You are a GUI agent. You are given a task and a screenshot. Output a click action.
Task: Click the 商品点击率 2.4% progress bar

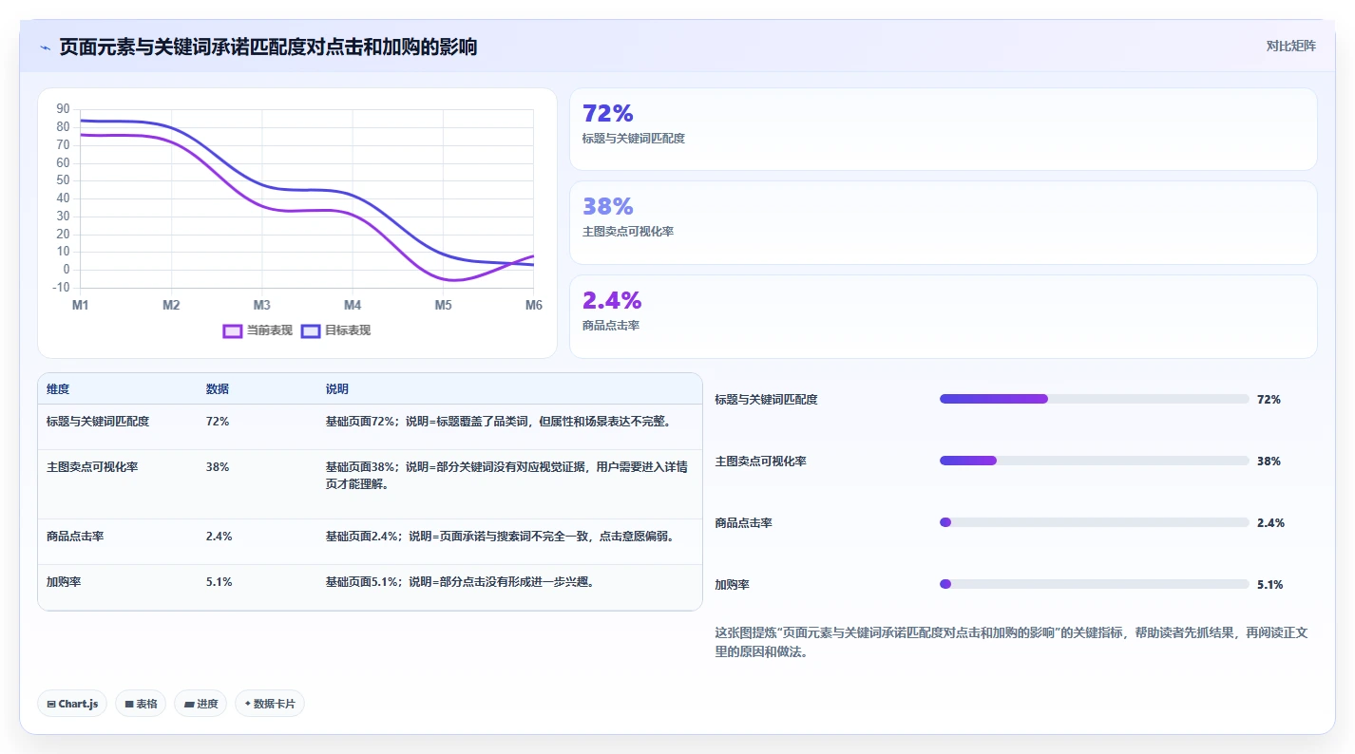(x=1094, y=522)
